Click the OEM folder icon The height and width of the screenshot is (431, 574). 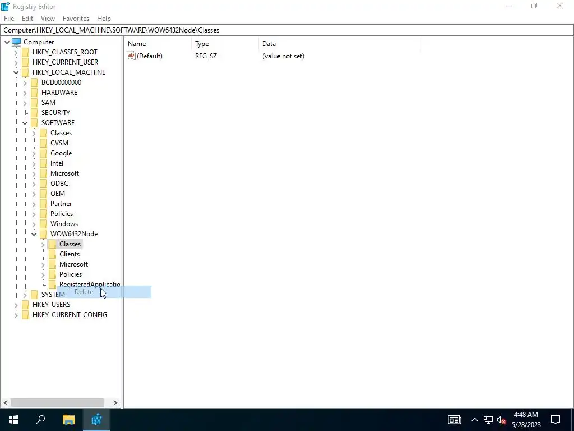point(43,193)
